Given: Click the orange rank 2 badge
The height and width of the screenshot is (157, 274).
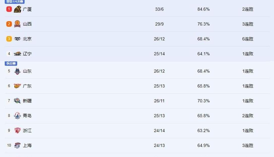Looking at the screenshot, I should [x=9, y=24].
